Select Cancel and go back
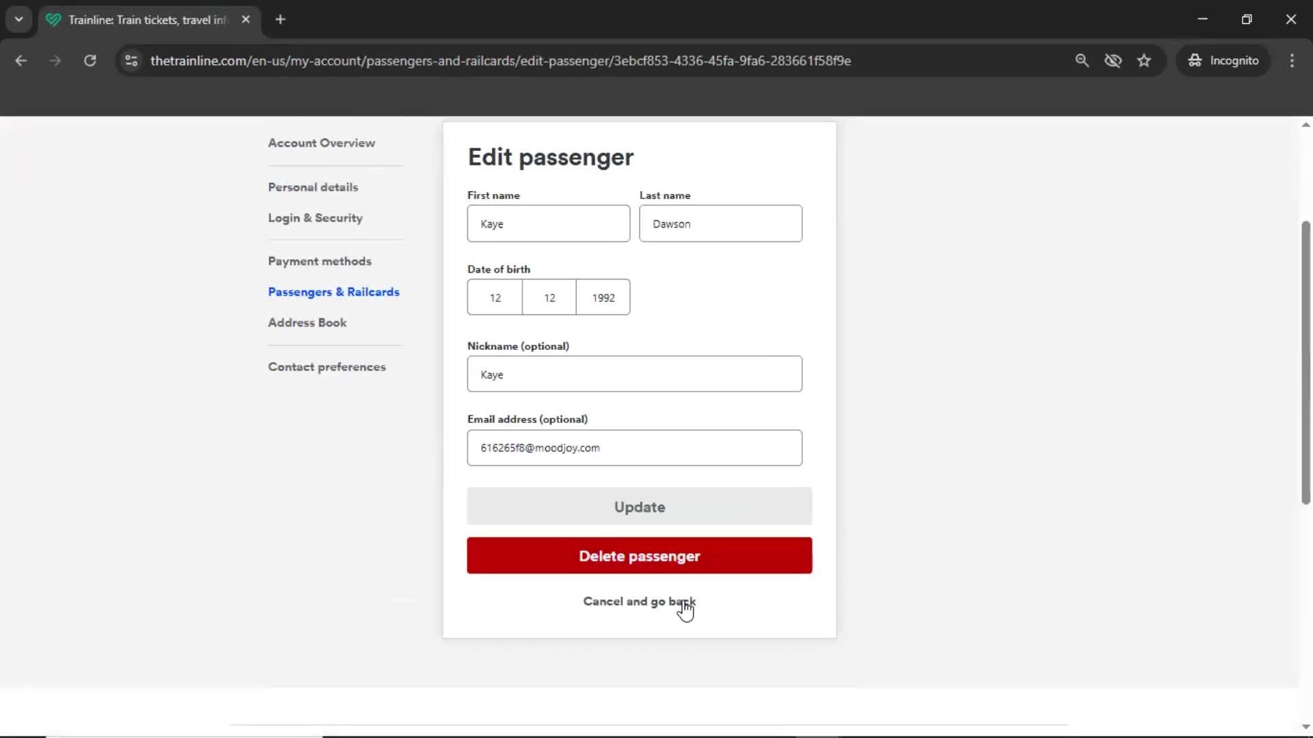 pyautogui.click(x=639, y=601)
